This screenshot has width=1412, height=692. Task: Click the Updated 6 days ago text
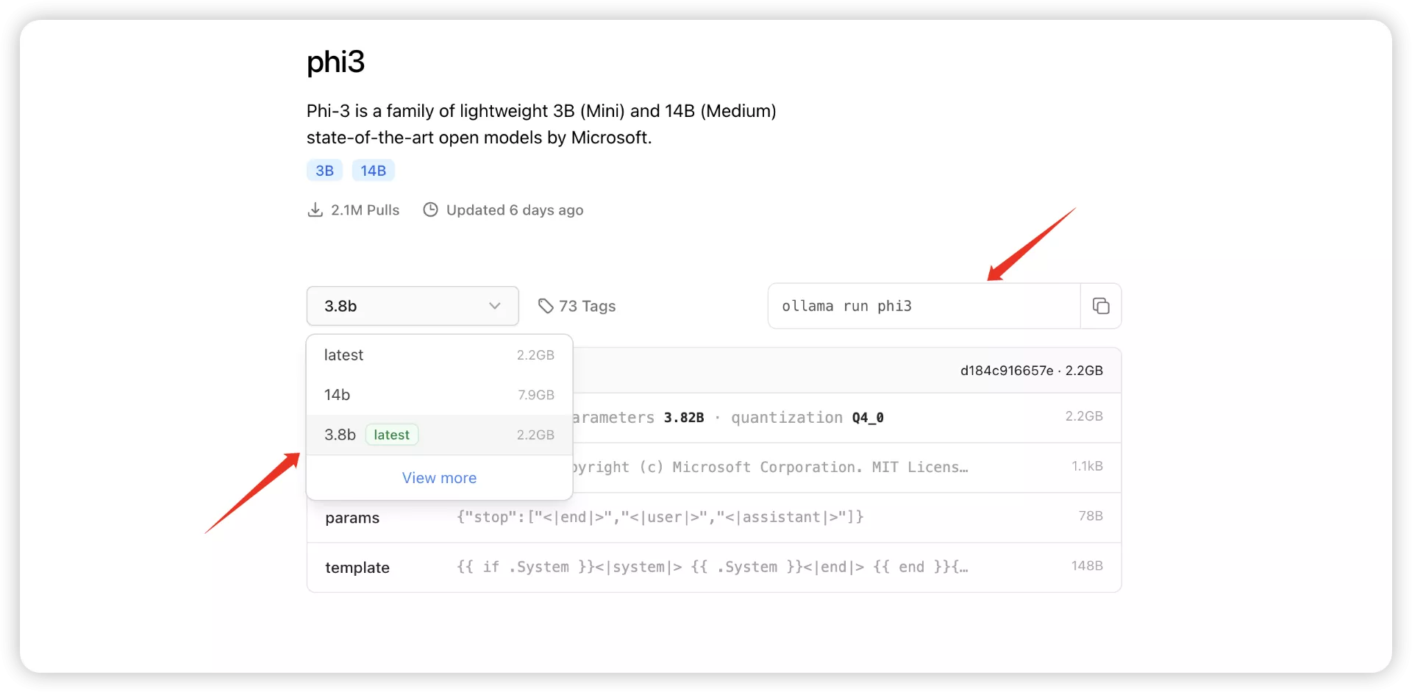515,210
